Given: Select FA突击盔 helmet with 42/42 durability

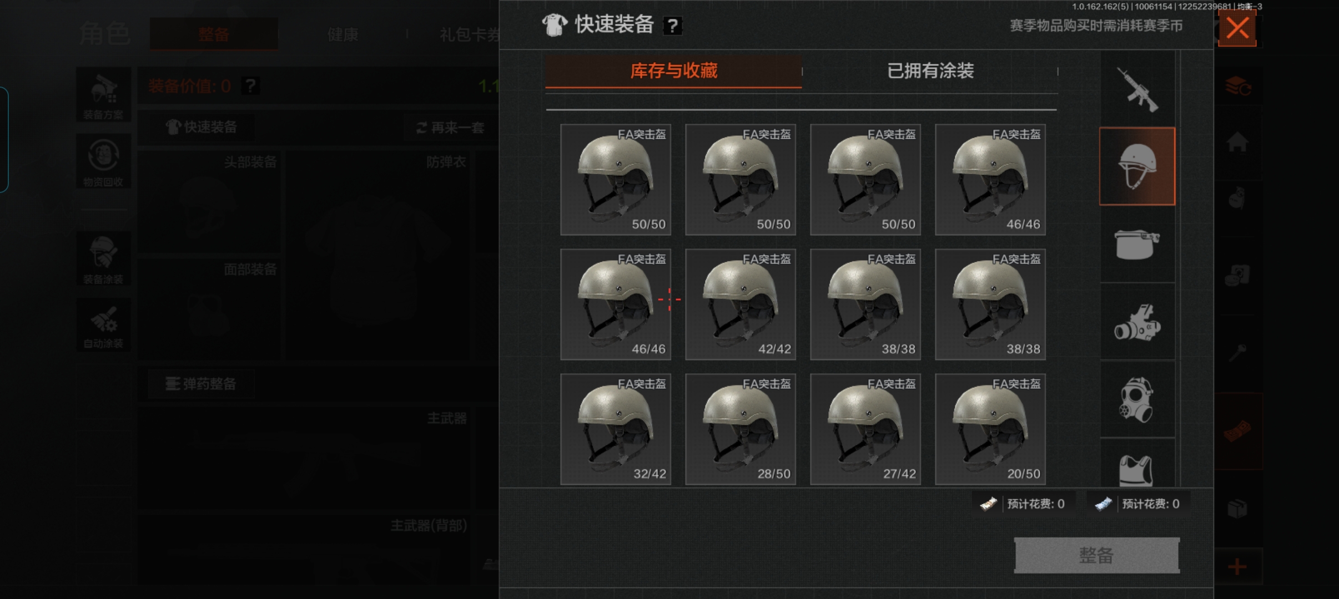Looking at the screenshot, I should tap(741, 304).
